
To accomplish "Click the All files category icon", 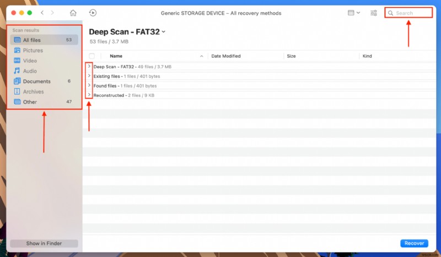I will point(17,40).
